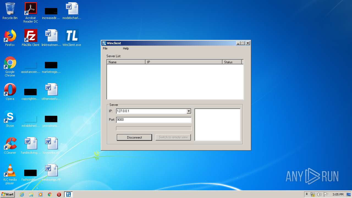Select the fashiondriv… desktop file

pyautogui.click(x=31, y=175)
